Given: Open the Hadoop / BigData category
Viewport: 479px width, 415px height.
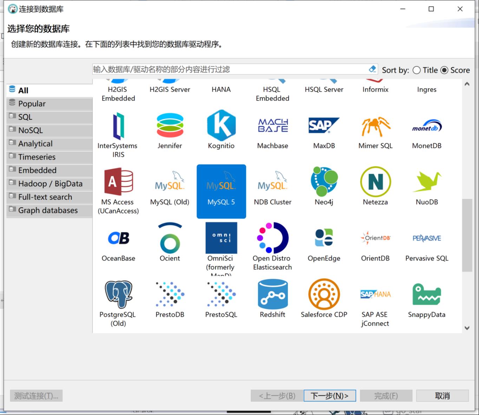Looking at the screenshot, I should (x=50, y=184).
